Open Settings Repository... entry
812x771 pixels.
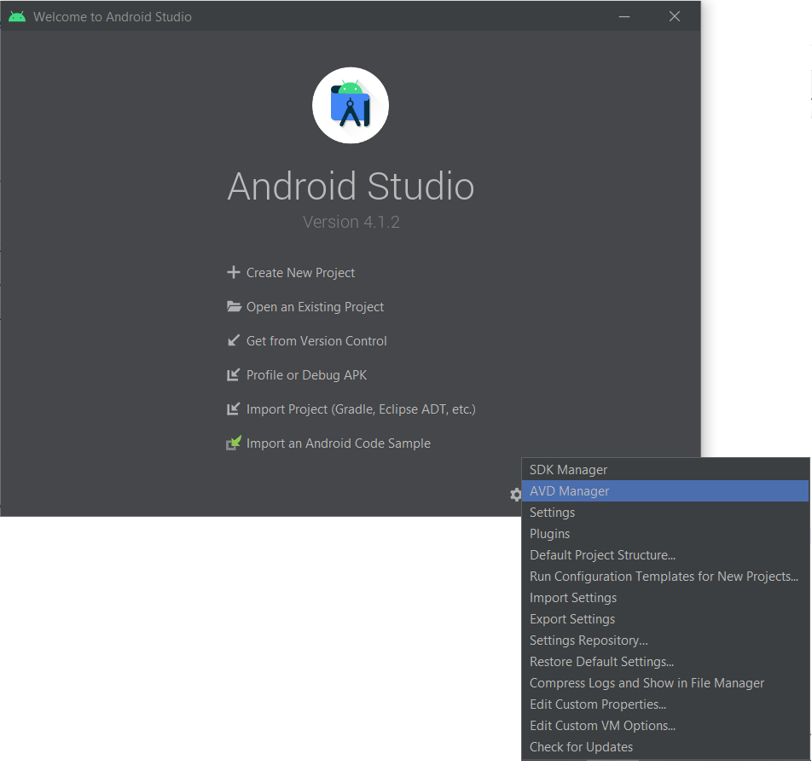tap(665, 640)
